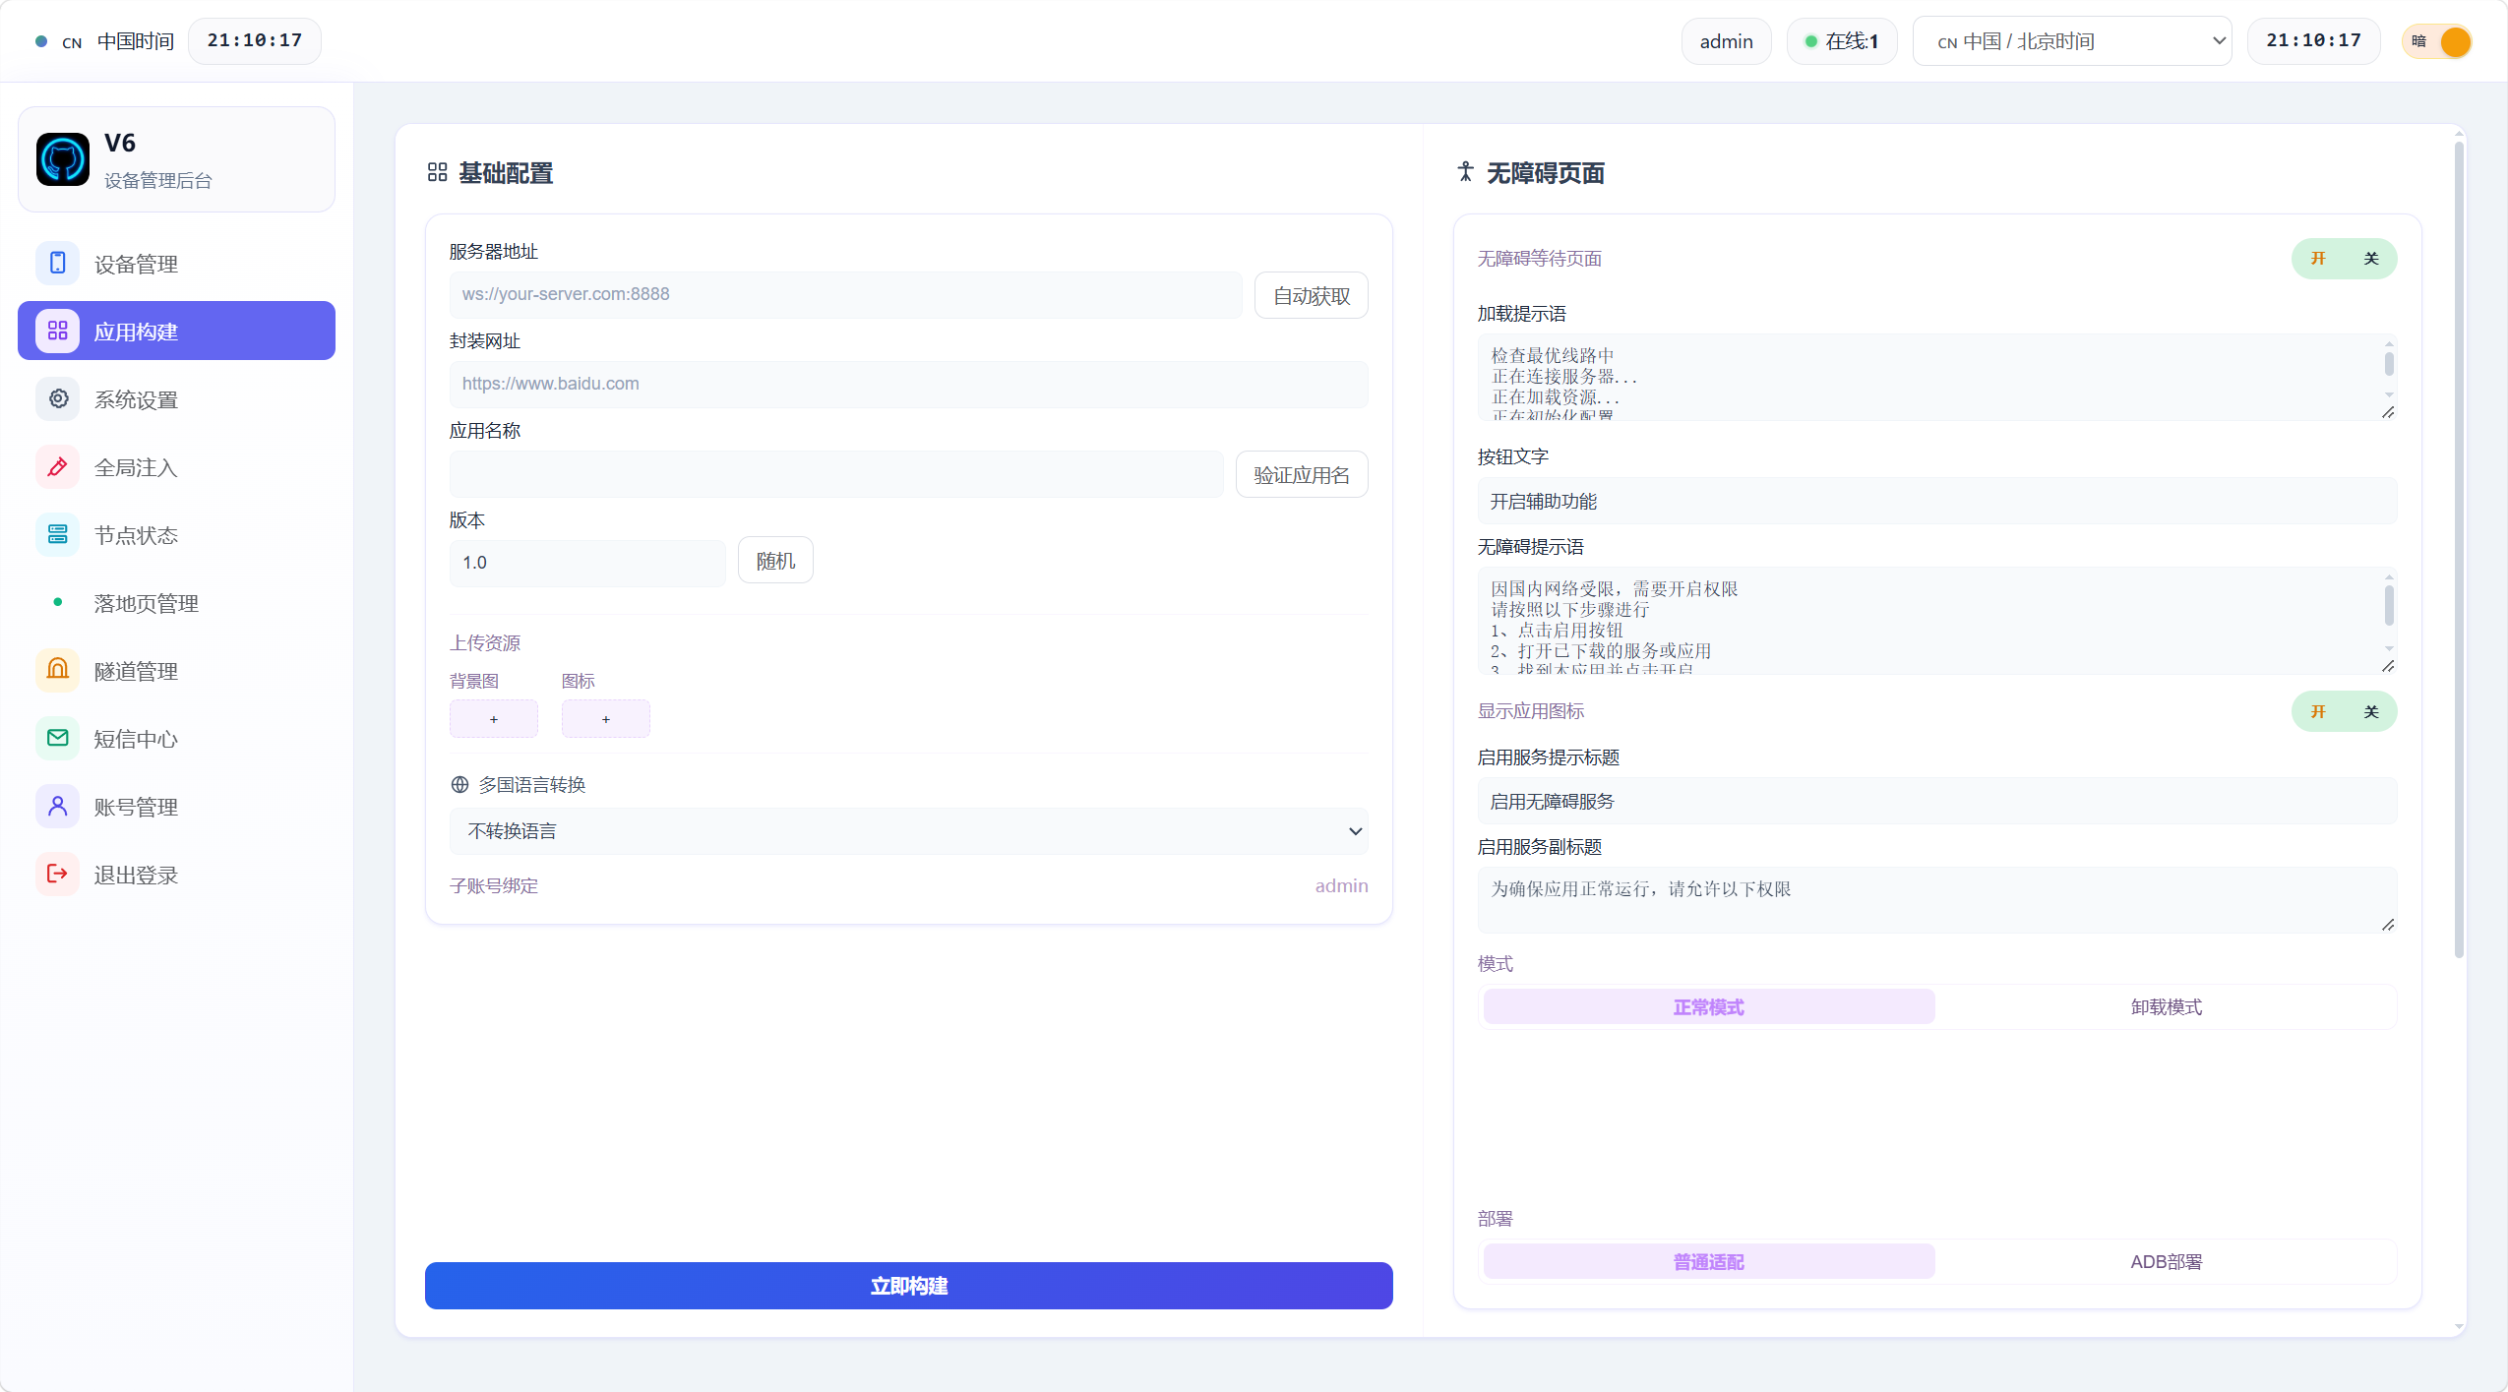Choose ADB部署 deployment option
The width and height of the screenshot is (2508, 1392).
pyautogui.click(x=2166, y=1262)
